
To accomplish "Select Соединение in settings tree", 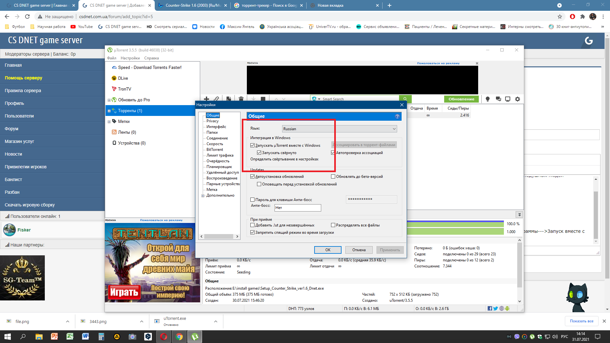I will coord(217,138).
